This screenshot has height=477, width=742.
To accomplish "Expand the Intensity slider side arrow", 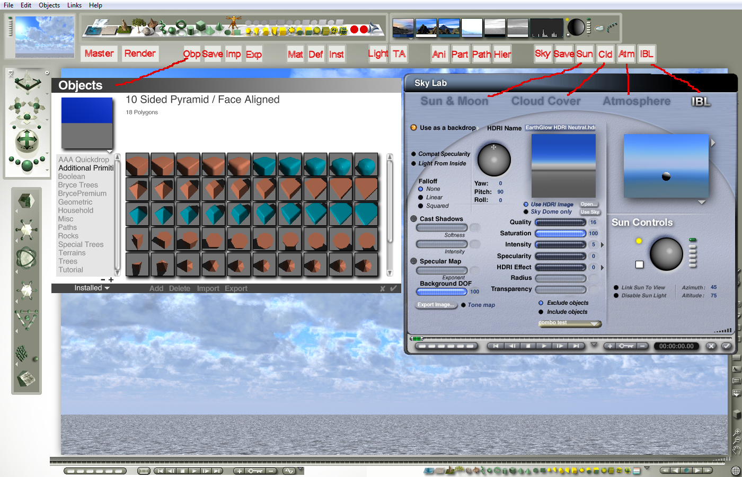I will pos(602,245).
